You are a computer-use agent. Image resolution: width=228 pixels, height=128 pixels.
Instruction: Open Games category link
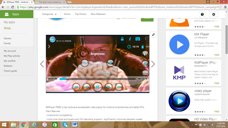coord(7,38)
